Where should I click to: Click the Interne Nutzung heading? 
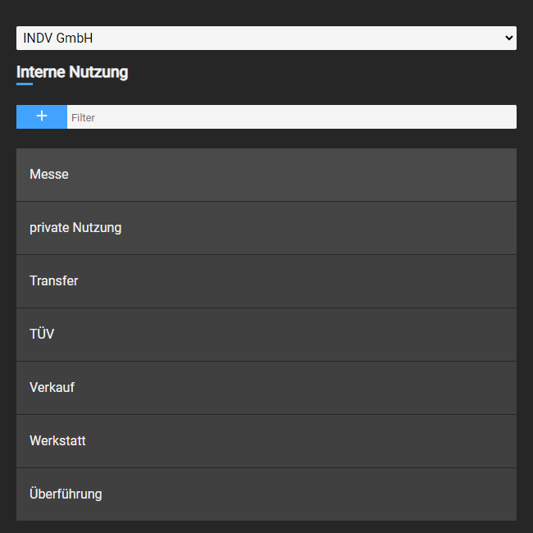pyautogui.click(x=72, y=72)
